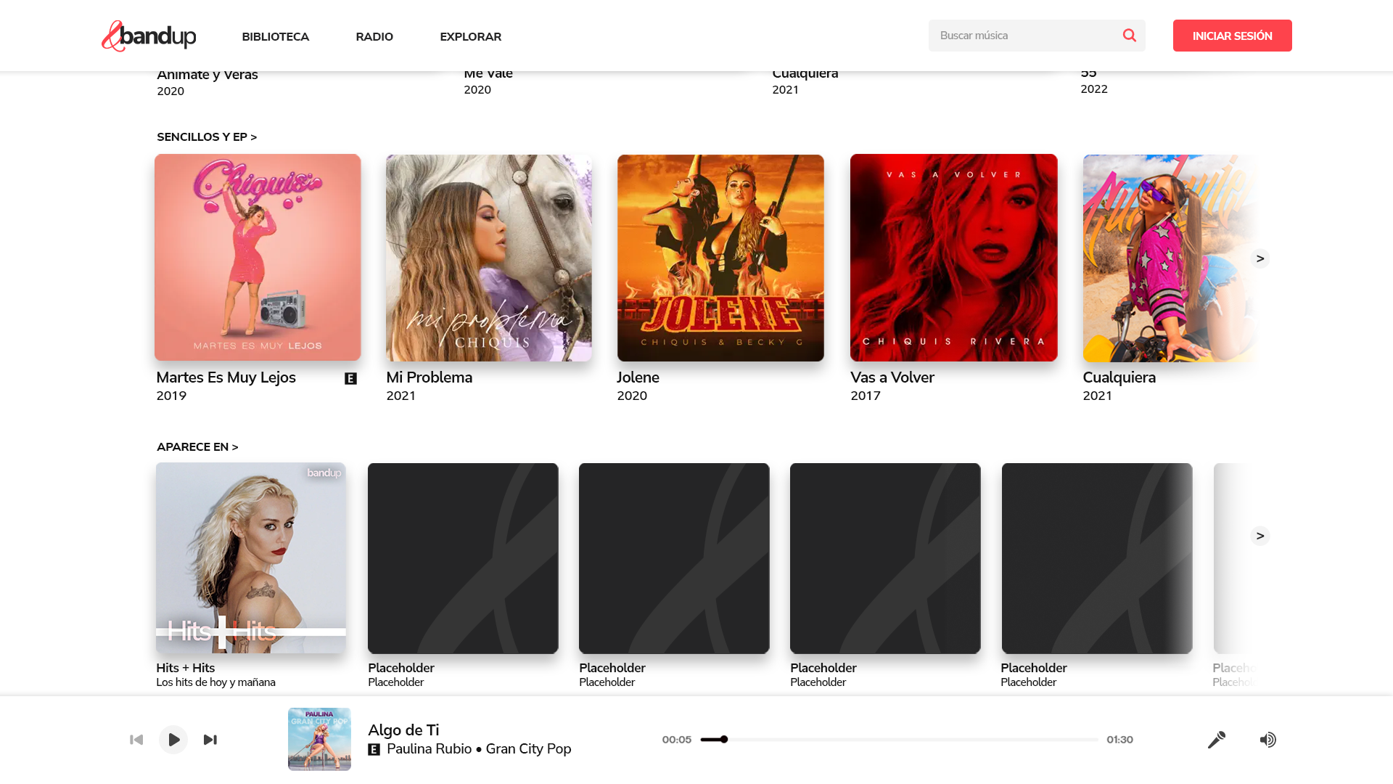1393x784 pixels.
Task: Click the Anímate y Verás album title
Action: coord(207,75)
